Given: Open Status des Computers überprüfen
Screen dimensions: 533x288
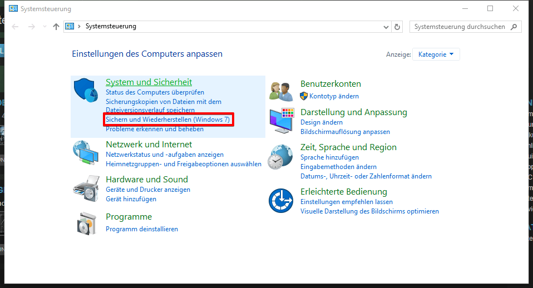Looking at the screenshot, I should pos(155,92).
